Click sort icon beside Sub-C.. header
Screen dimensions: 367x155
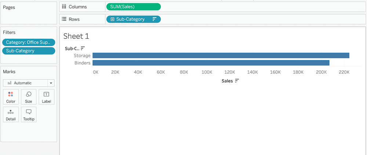pos(83,48)
